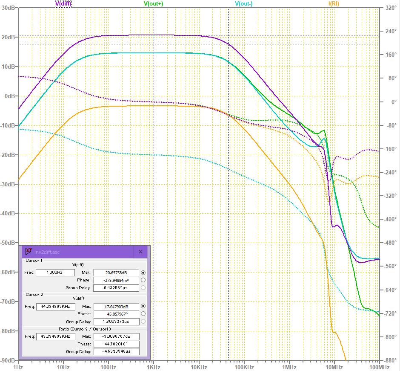Click Ratio Freq value field
The image size is (400, 371).
pos(55,336)
